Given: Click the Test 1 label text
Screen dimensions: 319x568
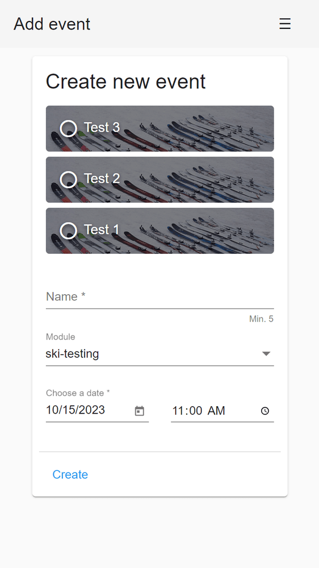Looking at the screenshot, I should click(102, 229).
